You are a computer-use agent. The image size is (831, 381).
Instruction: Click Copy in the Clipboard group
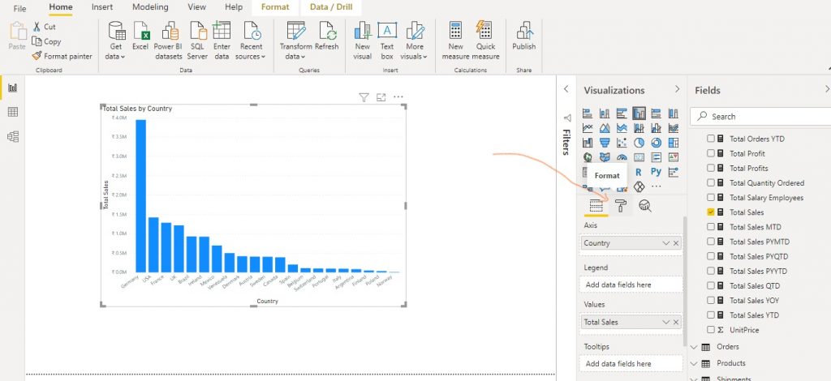[46, 41]
